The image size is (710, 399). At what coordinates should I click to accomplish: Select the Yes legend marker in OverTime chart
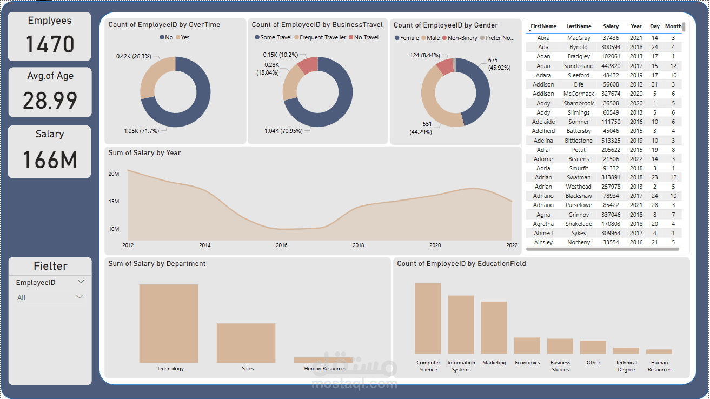(178, 37)
